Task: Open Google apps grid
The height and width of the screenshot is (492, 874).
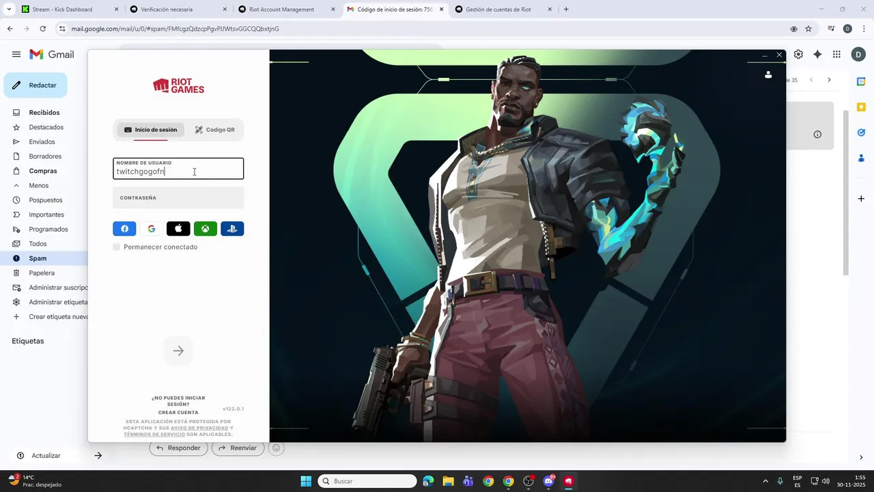Action: tap(836, 55)
